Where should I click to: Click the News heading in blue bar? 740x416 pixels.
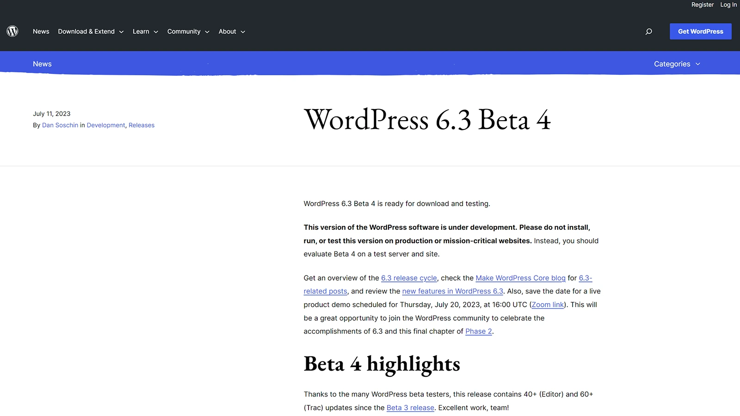click(42, 64)
